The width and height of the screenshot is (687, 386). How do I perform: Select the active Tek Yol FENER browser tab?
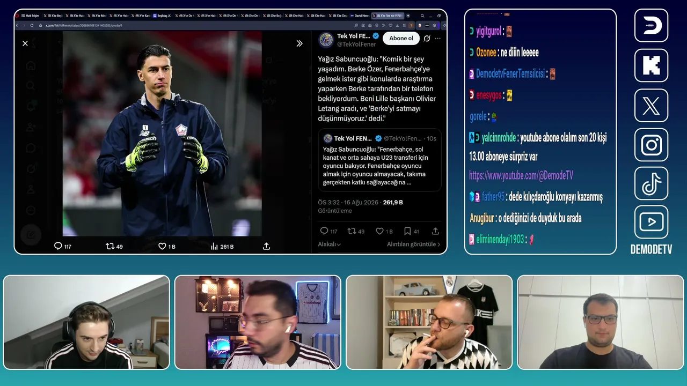click(x=388, y=16)
